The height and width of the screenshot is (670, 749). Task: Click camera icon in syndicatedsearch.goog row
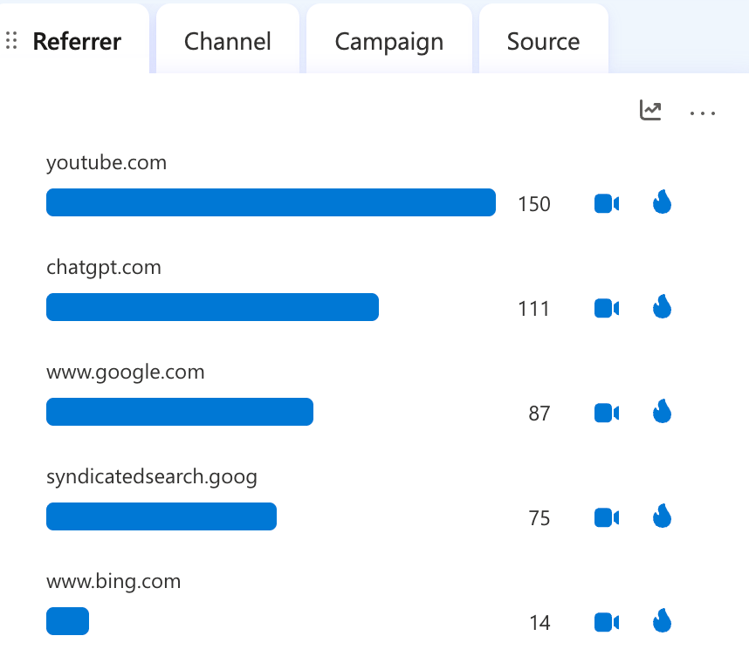tap(607, 518)
